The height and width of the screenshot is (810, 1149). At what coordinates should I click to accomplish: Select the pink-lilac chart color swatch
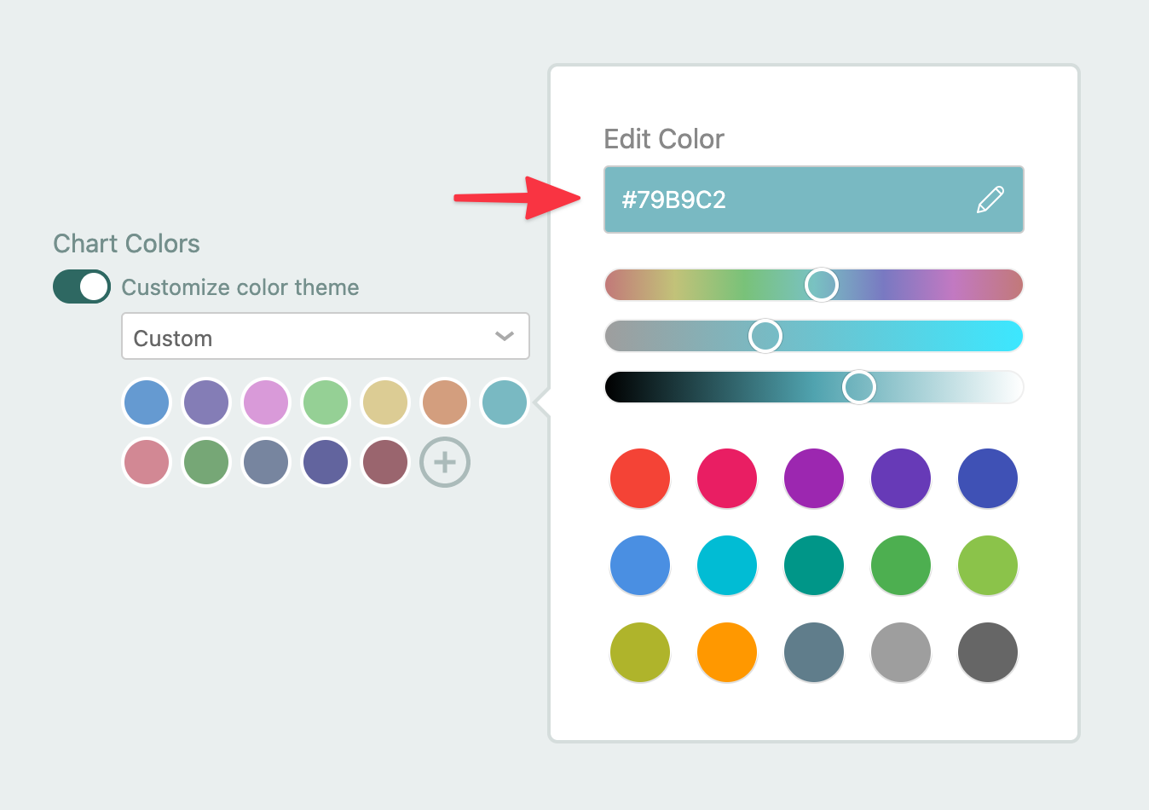click(x=266, y=402)
